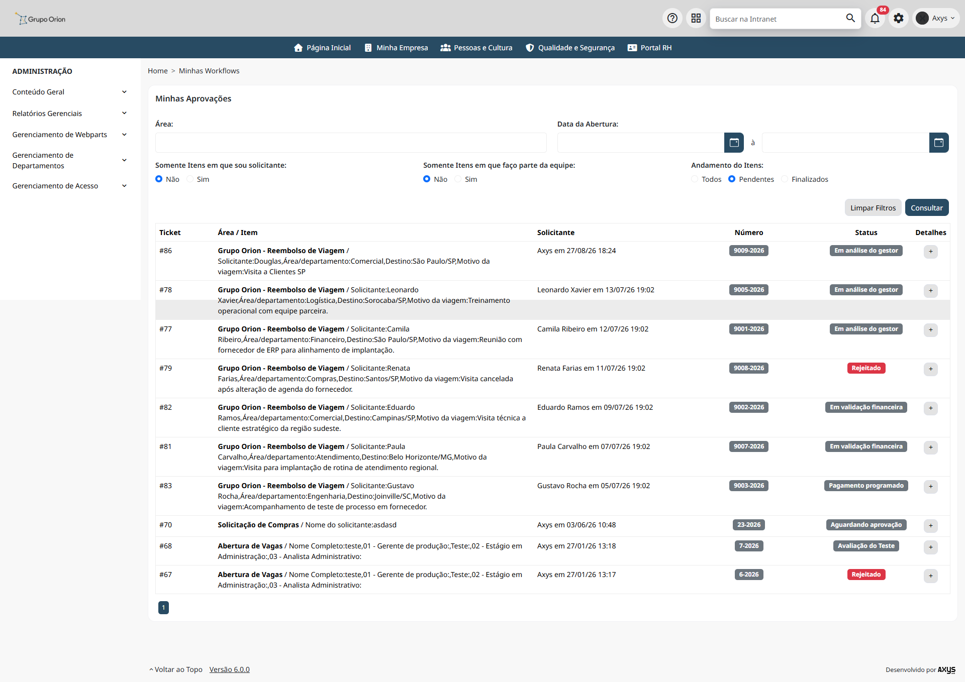The image size is (965, 682).
Task: Expand details for ticket #78
Action: pyautogui.click(x=931, y=291)
